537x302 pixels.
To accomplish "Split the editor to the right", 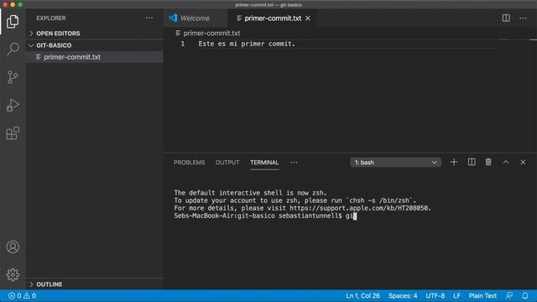I will pyautogui.click(x=506, y=18).
